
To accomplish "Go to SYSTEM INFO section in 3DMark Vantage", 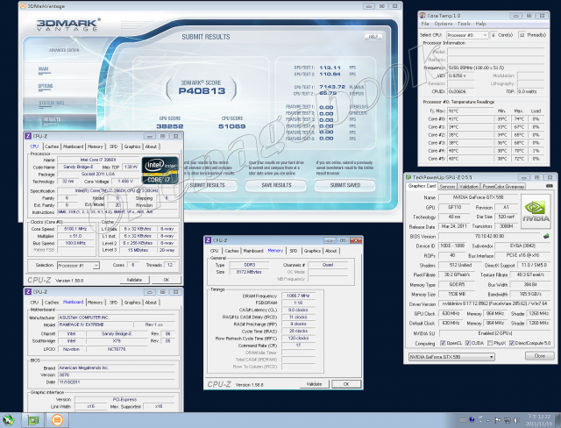I will [x=51, y=103].
